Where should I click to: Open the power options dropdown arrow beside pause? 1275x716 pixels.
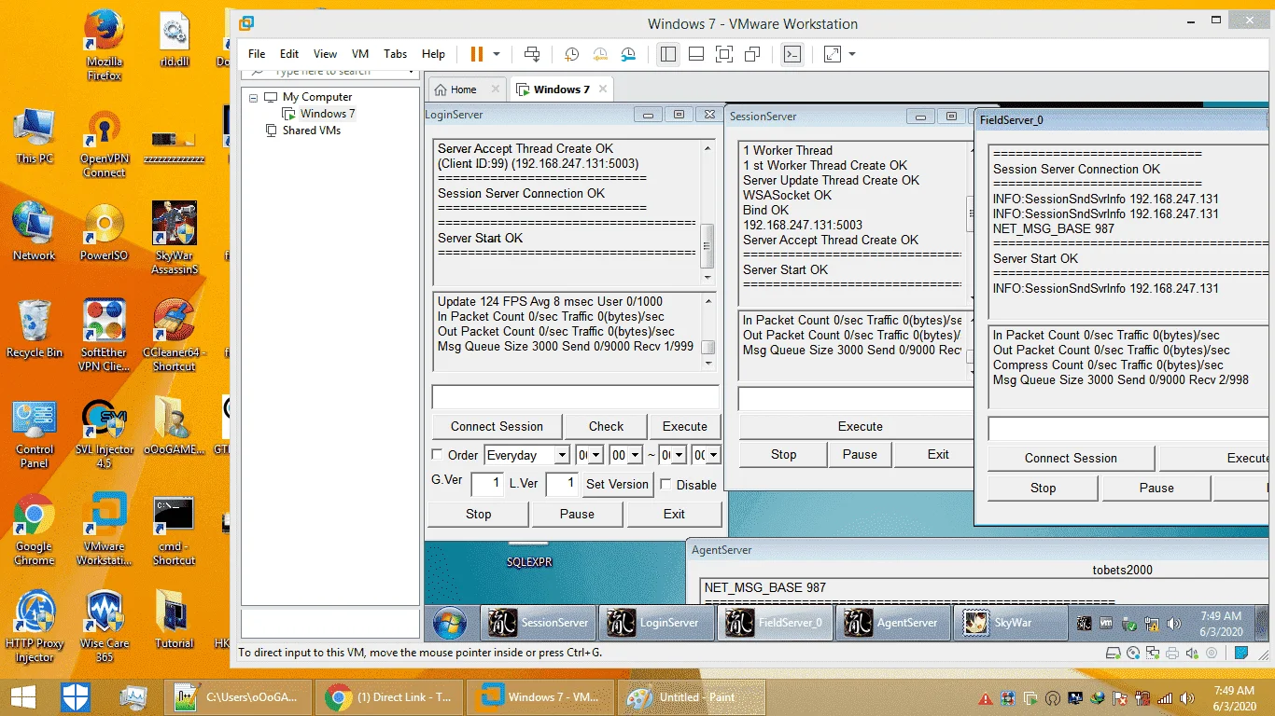(x=497, y=54)
